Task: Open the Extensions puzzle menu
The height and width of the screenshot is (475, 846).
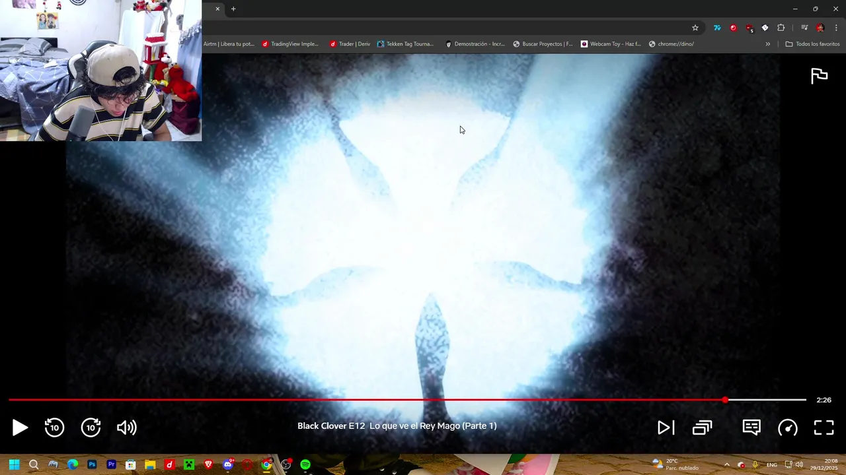Action: click(781, 28)
